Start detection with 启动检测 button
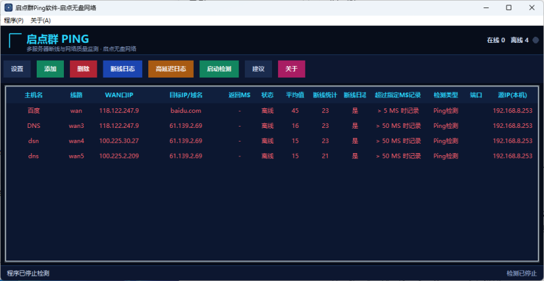Viewport: 544px width, 281px height. (219, 69)
